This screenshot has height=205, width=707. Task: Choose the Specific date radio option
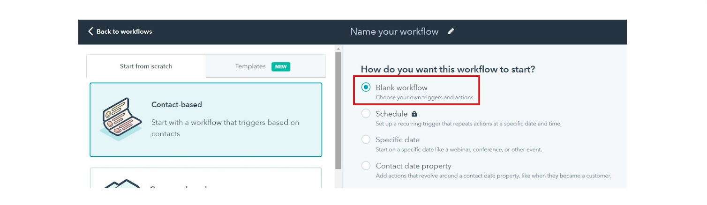(366, 140)
